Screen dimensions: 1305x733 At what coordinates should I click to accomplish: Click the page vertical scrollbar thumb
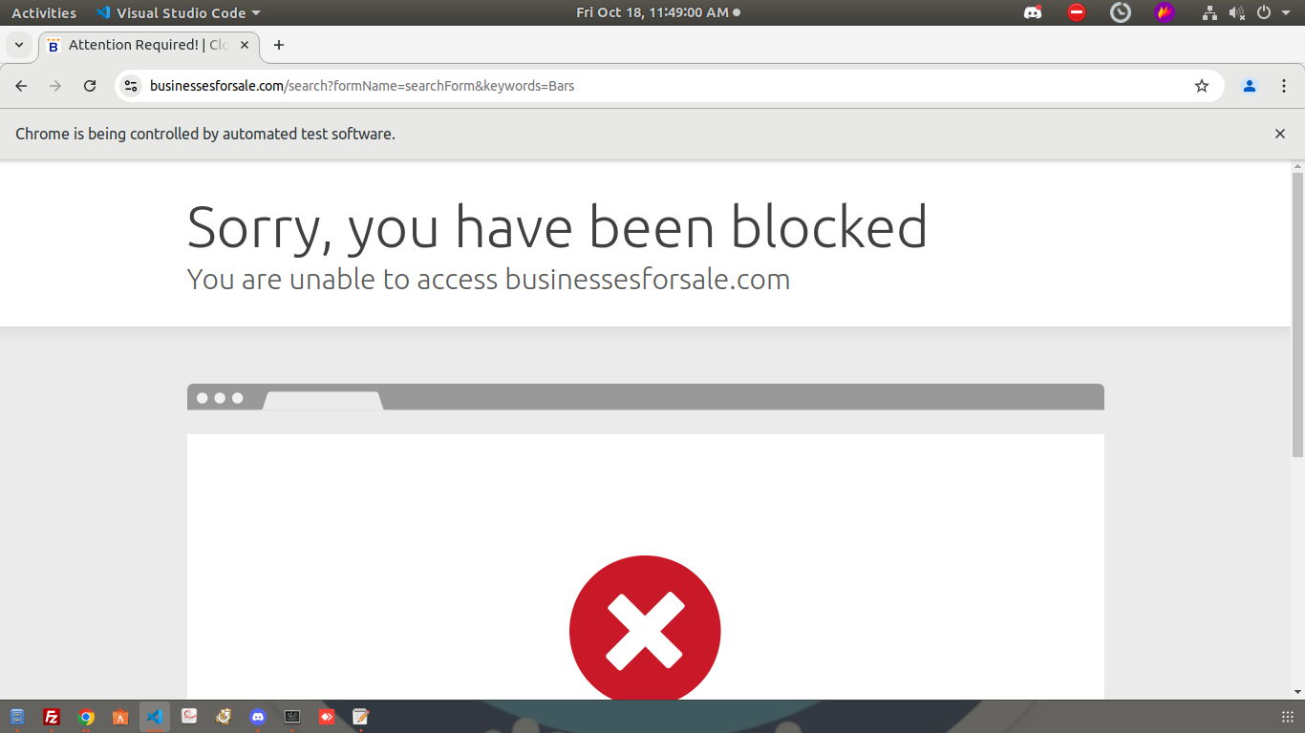click(1297, 315)
